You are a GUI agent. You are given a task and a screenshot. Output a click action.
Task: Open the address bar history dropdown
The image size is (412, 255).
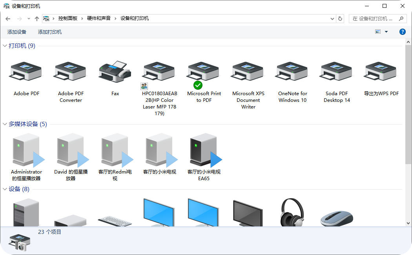coord(332,19)
